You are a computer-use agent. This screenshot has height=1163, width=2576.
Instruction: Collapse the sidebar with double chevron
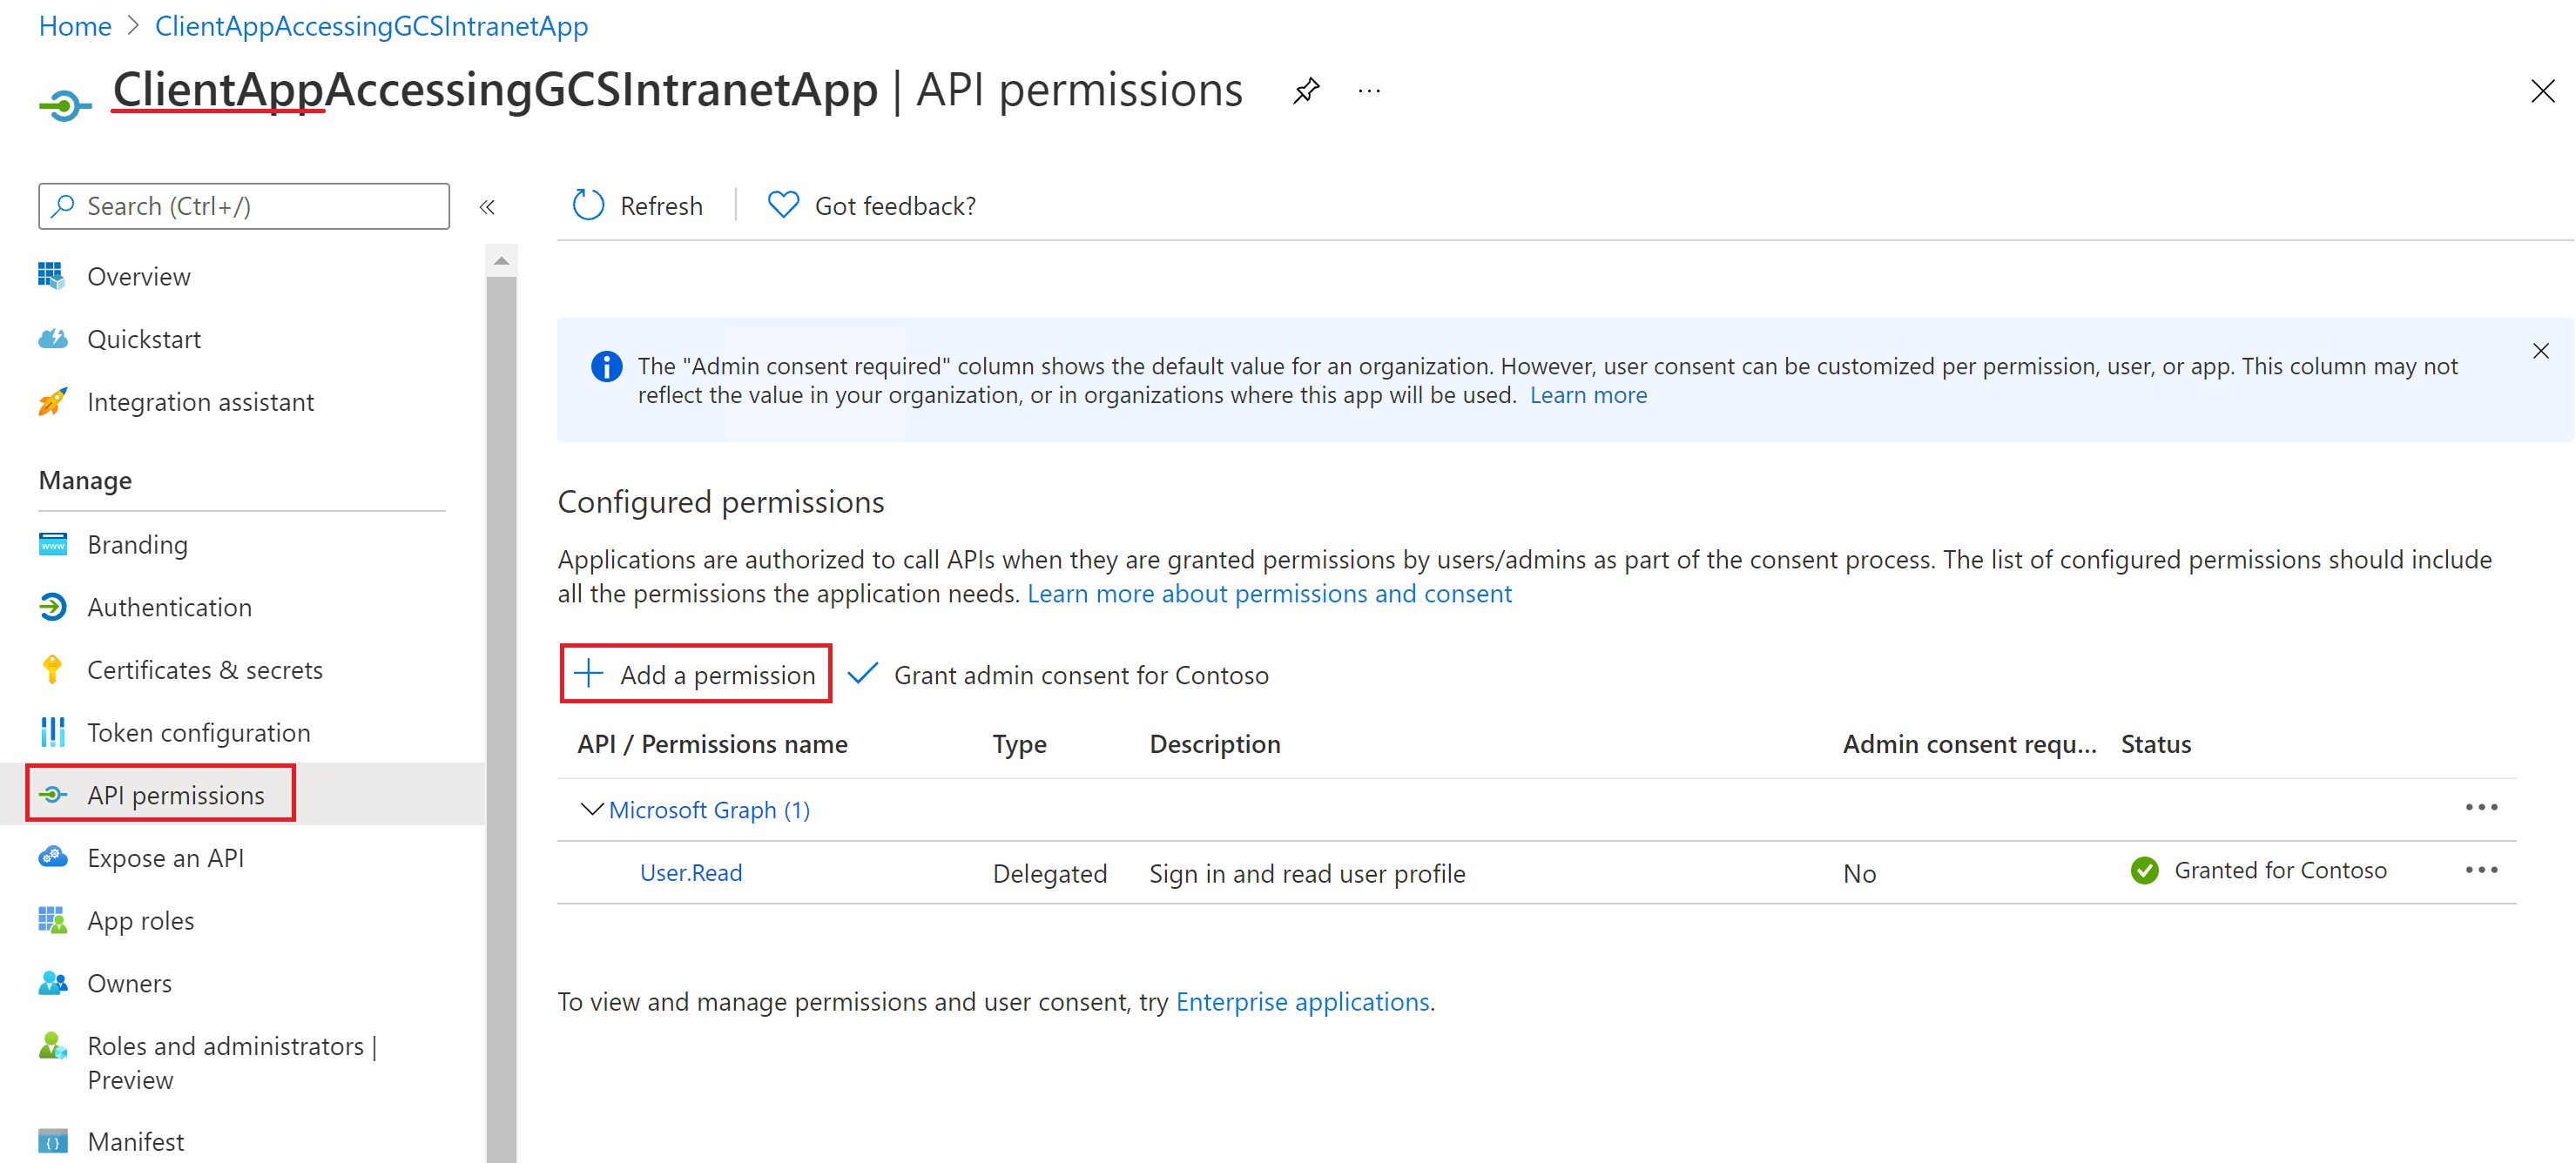coord(487,207)
